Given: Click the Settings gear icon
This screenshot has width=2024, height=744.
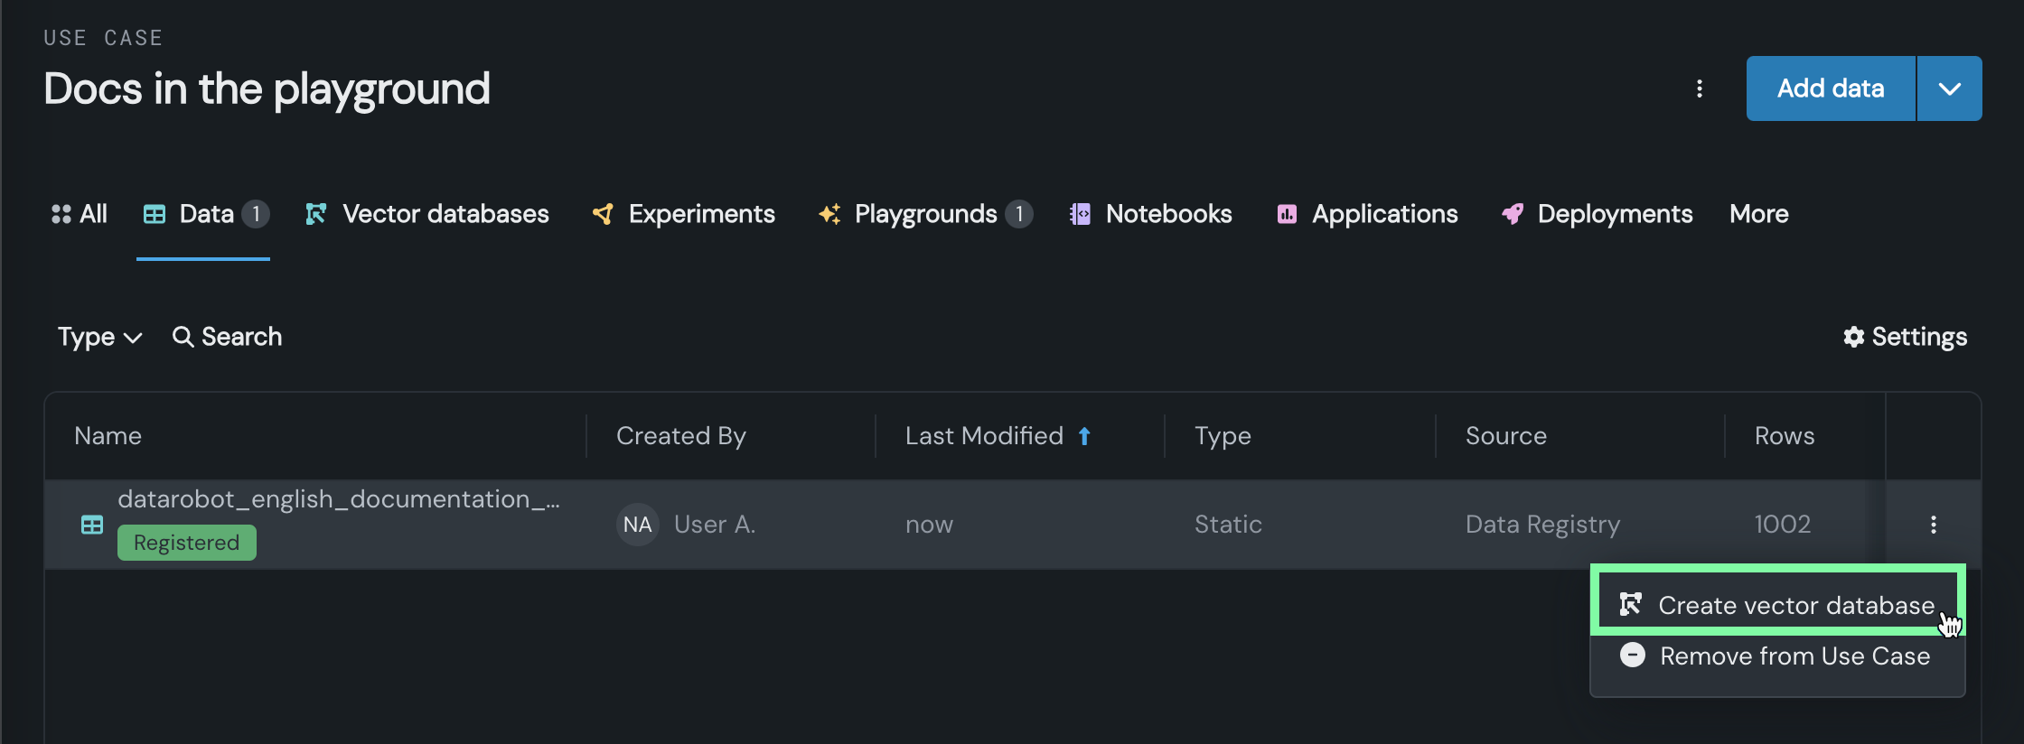Looking at the screenshot, I should point(1854,337).
